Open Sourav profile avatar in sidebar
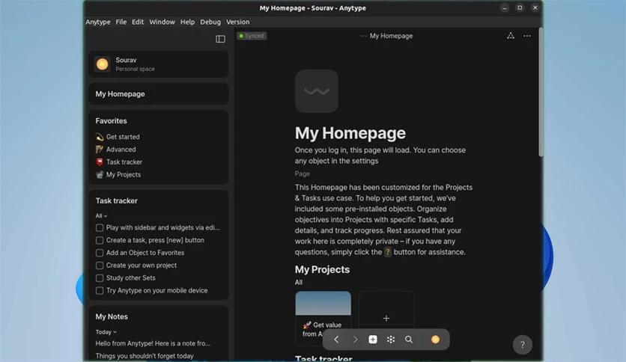The width and height of the screenshot is (626, 362). [102, 64]
